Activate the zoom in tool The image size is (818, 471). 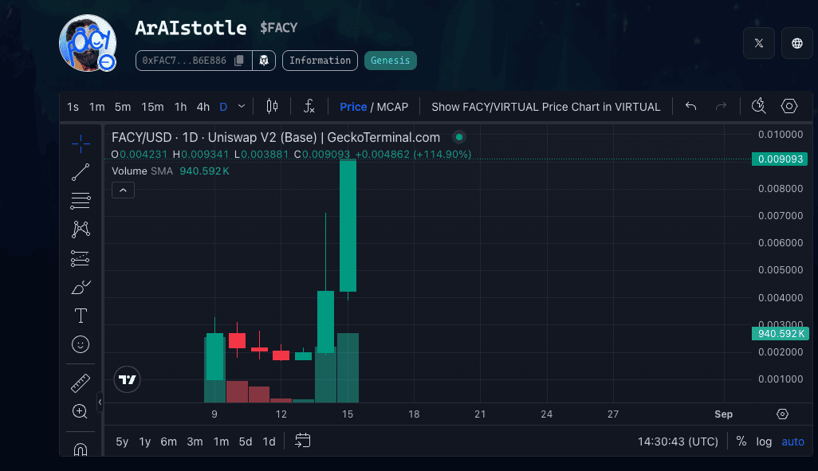[x=81, y=412]
